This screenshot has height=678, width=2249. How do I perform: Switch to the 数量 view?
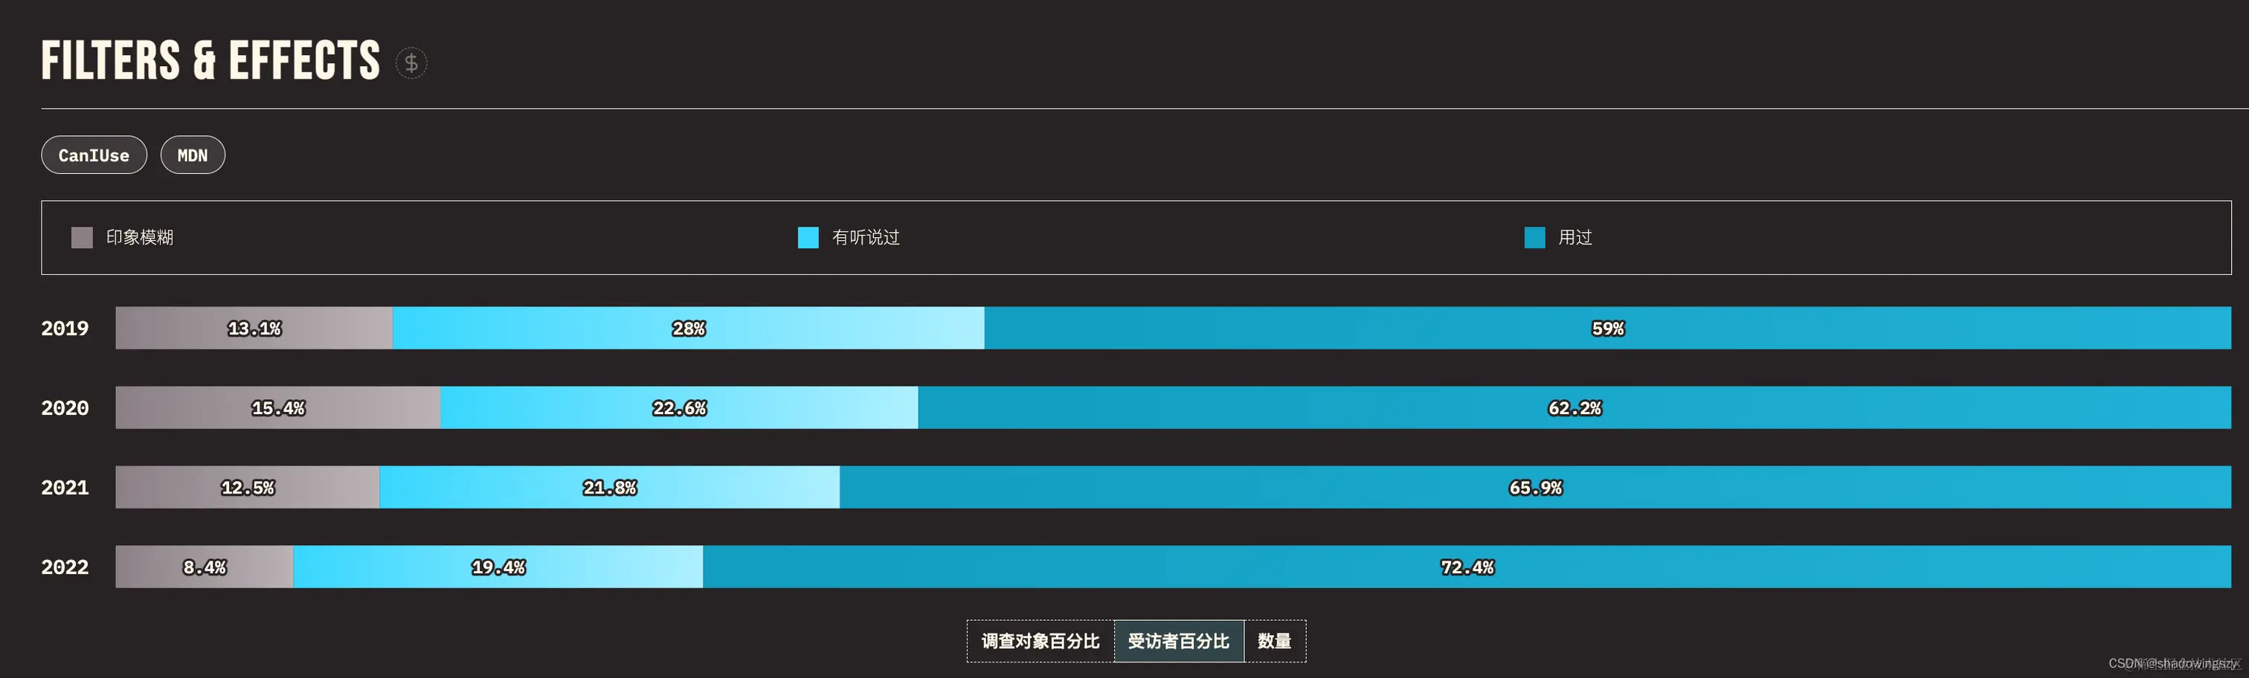[x=1275, y=641]
